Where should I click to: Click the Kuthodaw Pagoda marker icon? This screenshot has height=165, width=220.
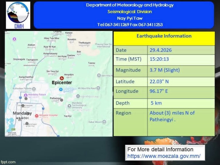[34, 89]
